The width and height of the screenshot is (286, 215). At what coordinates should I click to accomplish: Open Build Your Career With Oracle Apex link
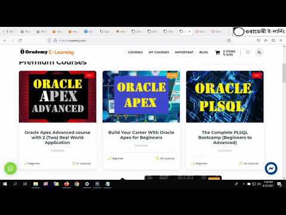[141, 135]
